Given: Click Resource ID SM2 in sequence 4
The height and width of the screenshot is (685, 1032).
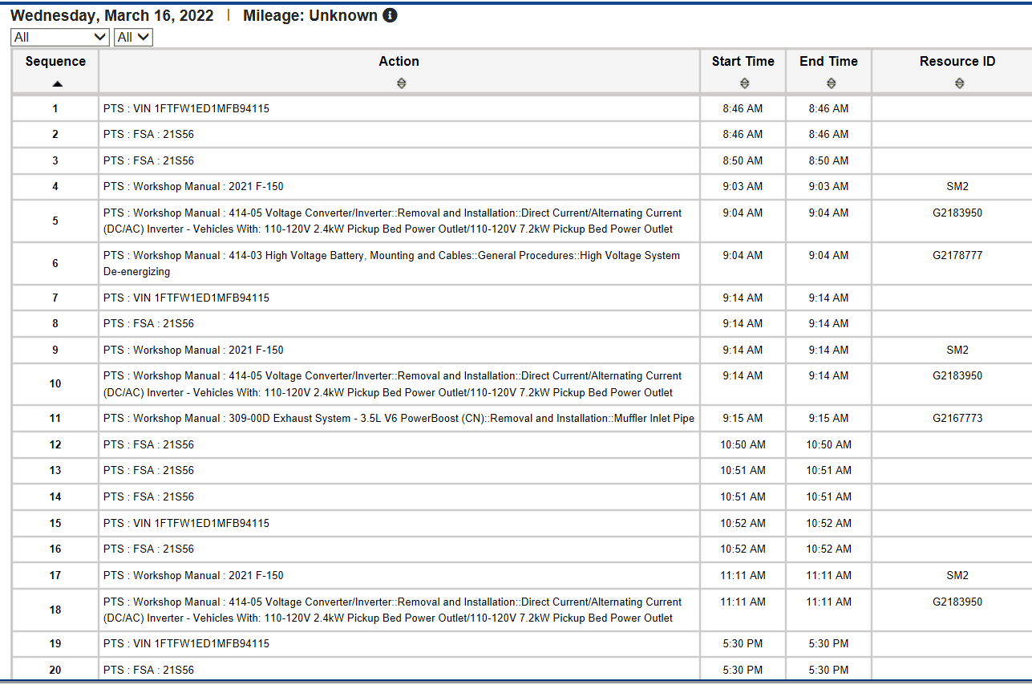Looking at the screenshot, I should pyautogui.click(x=957, y=186).
